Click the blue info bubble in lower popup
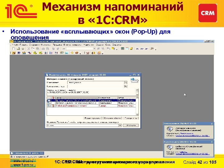Screen dimensions: 224x168 pos(170,147)
